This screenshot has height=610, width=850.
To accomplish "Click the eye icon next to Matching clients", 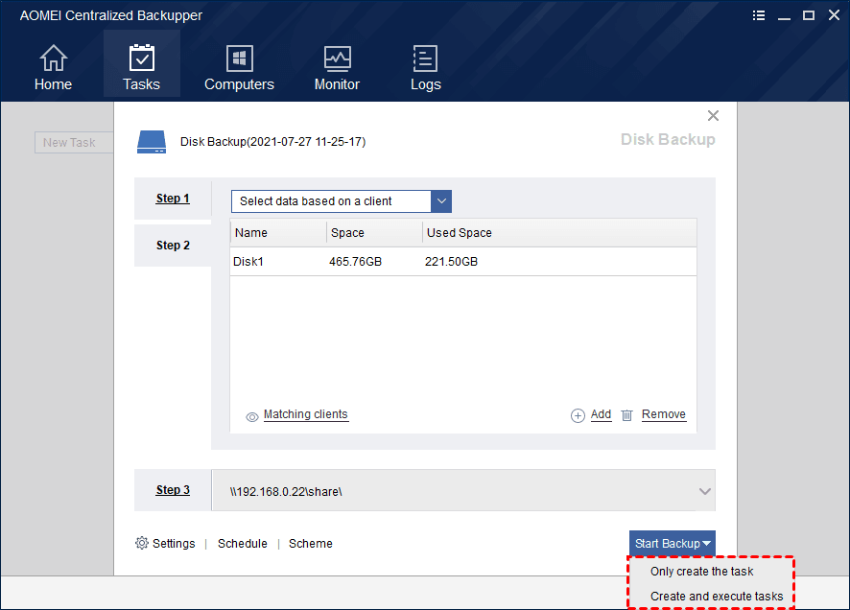I will 252,417.
